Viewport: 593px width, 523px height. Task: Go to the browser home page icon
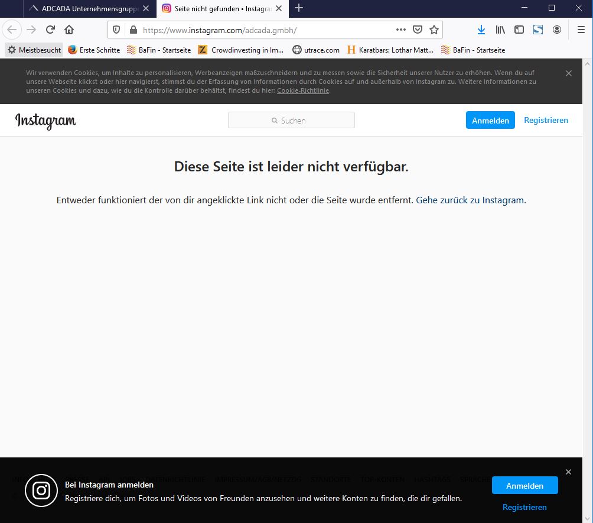(69, 30)
